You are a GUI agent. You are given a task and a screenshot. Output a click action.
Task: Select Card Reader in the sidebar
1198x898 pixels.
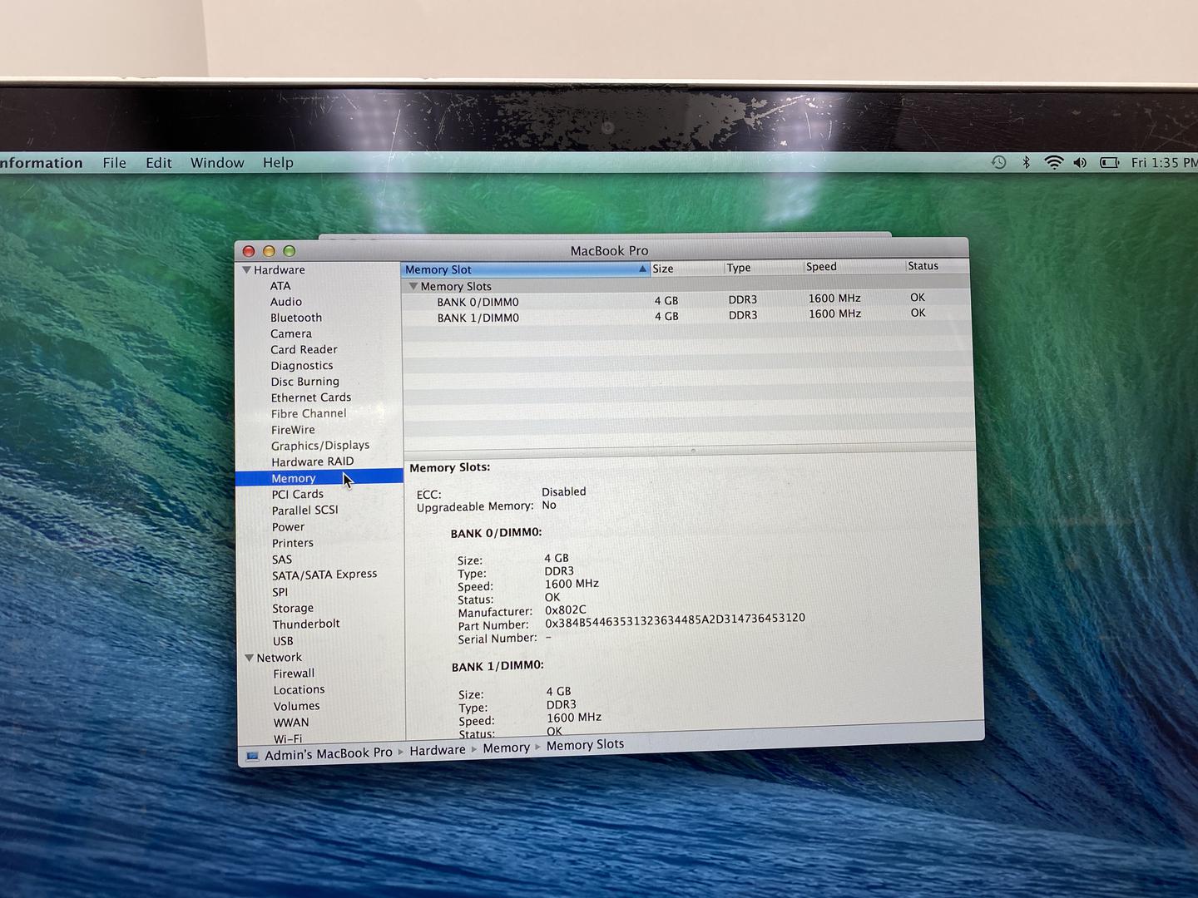tap(304, 350)
